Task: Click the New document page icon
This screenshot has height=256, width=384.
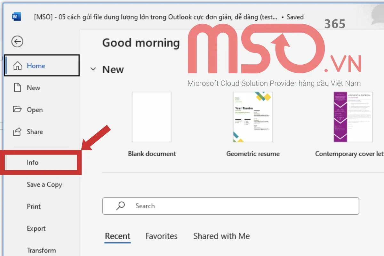Action: pos(17,88)
